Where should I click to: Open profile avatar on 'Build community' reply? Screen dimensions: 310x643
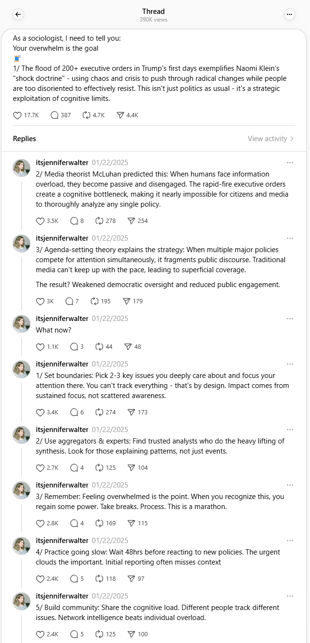click(21, 601)
